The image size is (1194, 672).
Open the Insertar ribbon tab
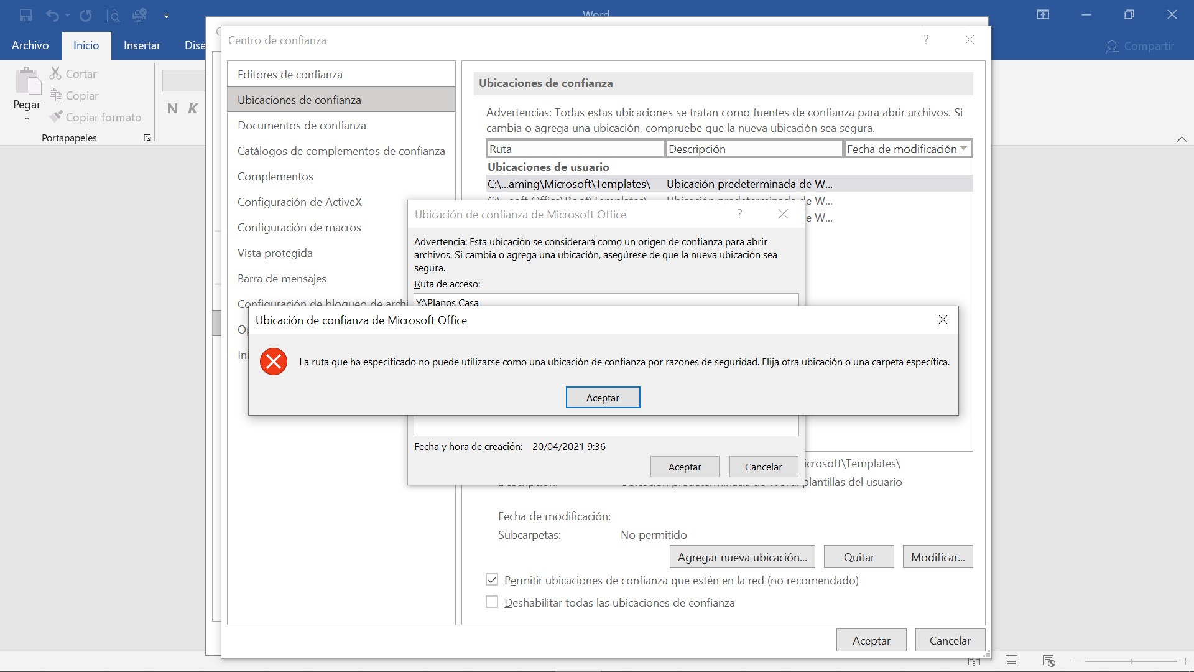pyautogui.click(x=142, y=45)
